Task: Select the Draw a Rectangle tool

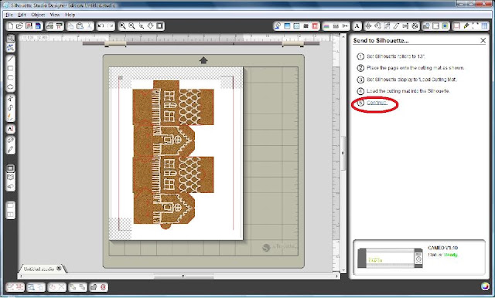Action: 10,68
